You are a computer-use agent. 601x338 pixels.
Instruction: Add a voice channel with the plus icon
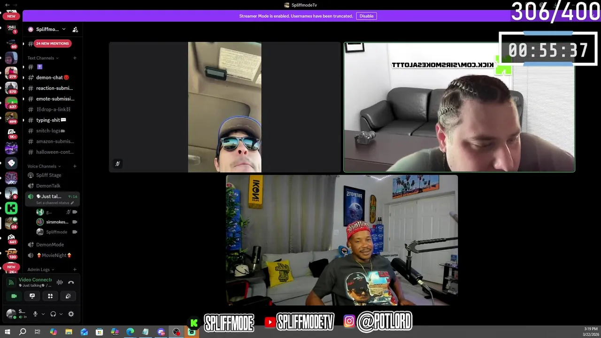[75, 166]
